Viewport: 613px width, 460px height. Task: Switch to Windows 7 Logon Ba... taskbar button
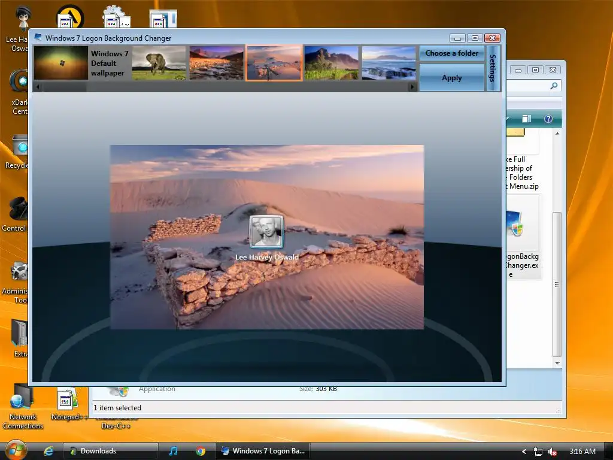pos(263,451)
